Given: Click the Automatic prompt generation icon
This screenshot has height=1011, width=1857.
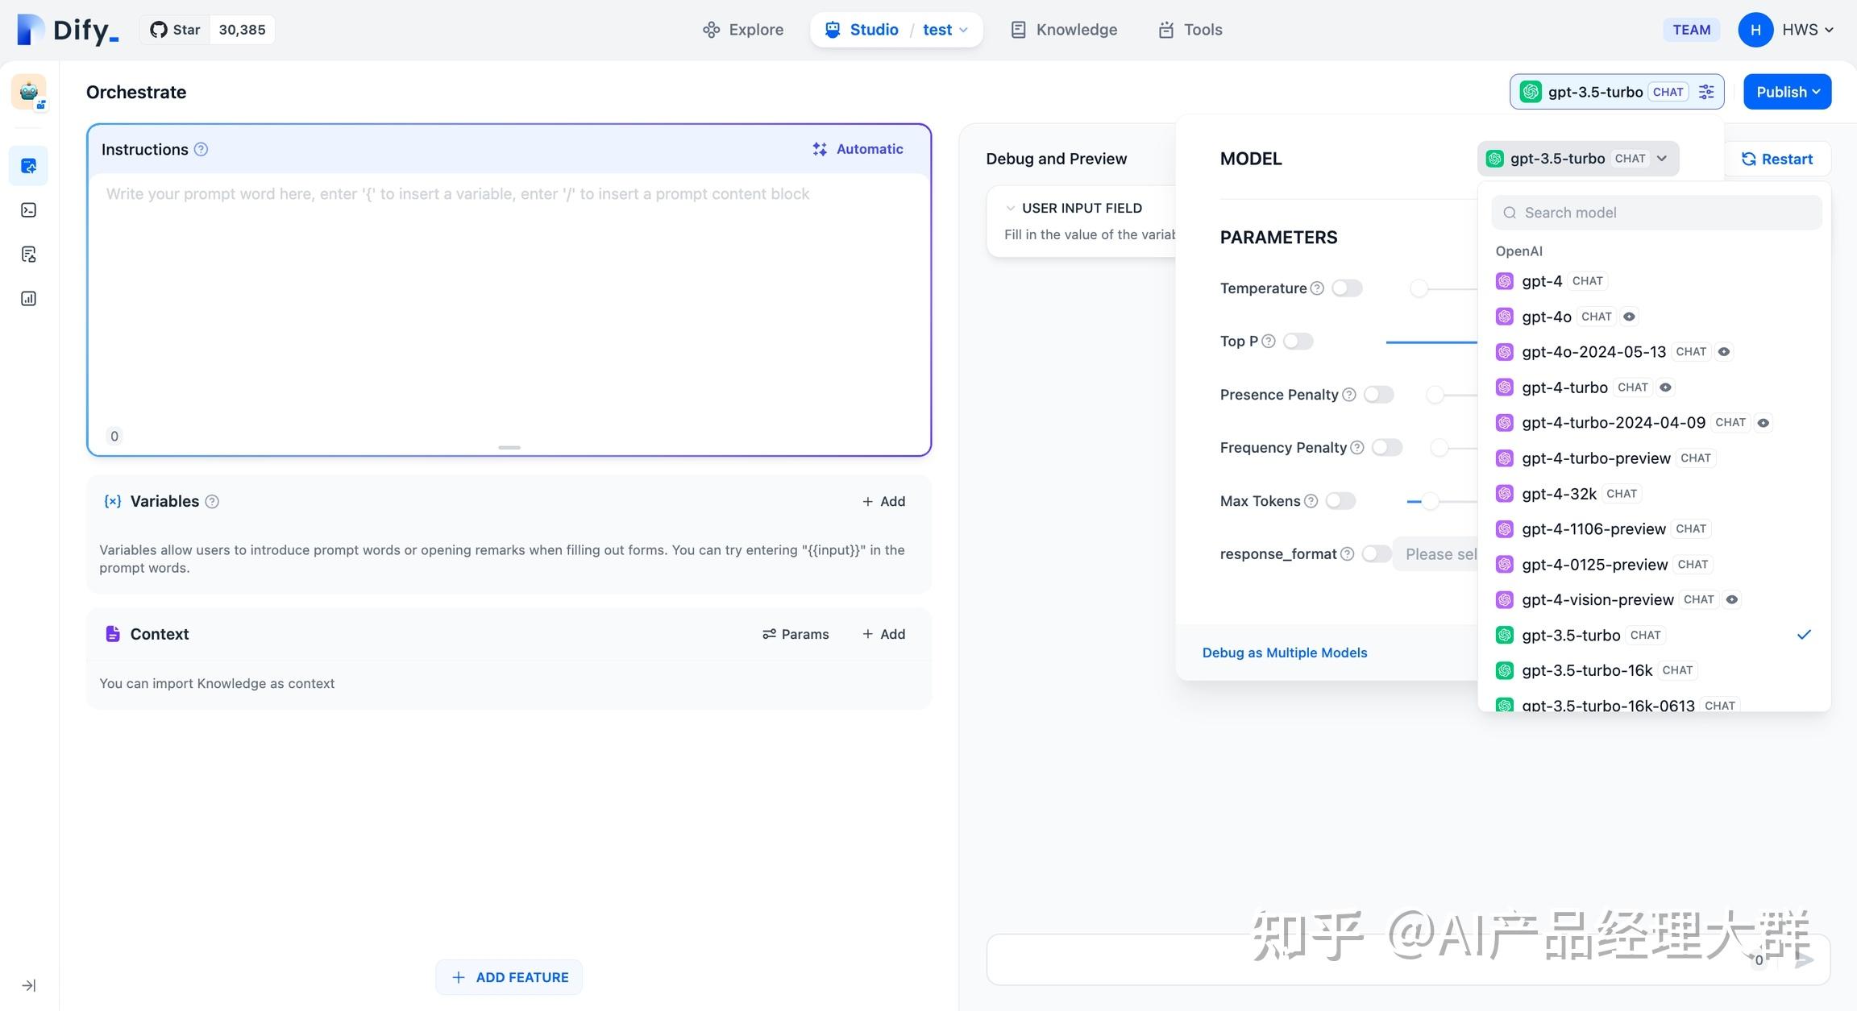Looking at the screenshot, I should pos(820,149).
